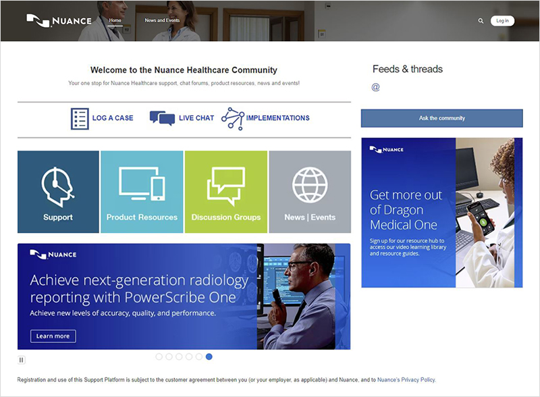Screen dimensions: 540x397
Task: Select the first carousel slide dot
Action: pyautogui.click(x=159, y=356)
